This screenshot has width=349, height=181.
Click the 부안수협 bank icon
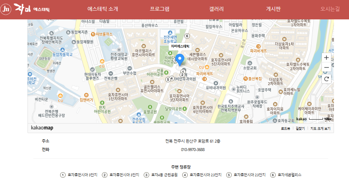pos(129,68)
